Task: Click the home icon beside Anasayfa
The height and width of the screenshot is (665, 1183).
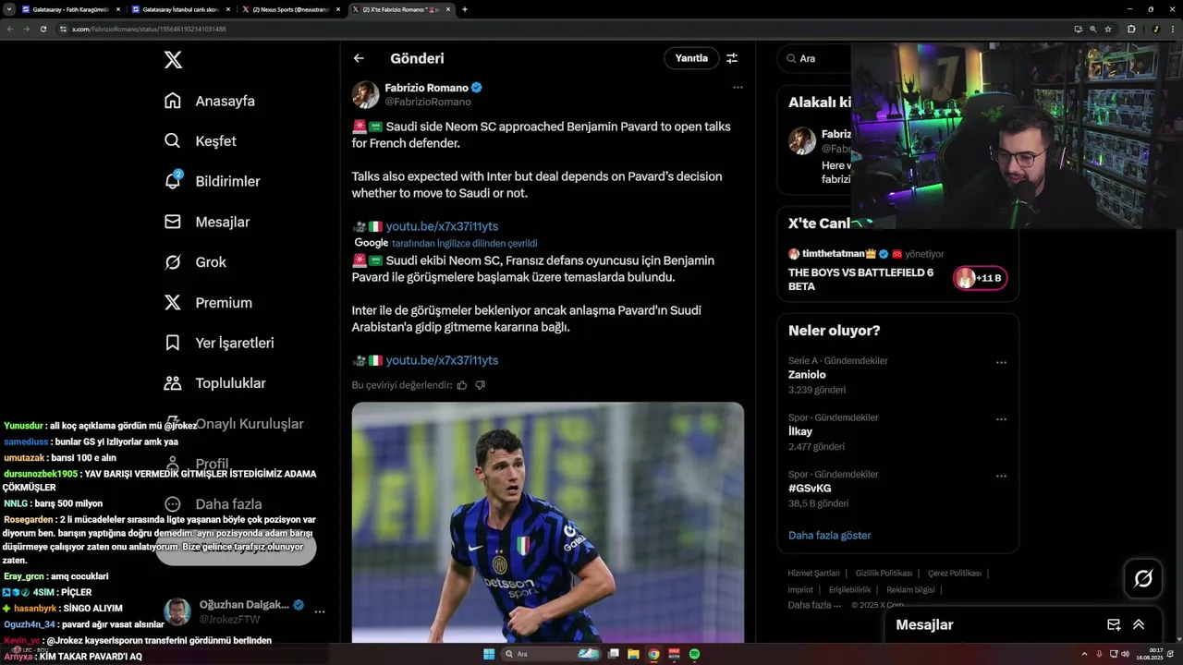Action: pyautogui.click(x=173, y=101)
